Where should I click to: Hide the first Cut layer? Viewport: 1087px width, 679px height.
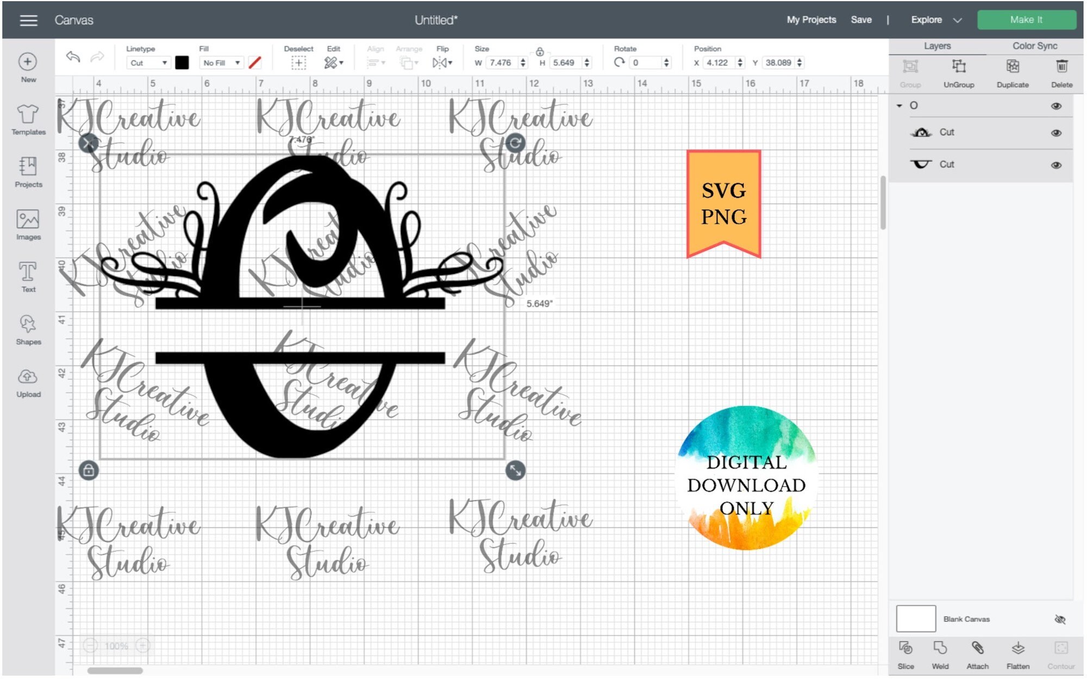(x=1057, y=132)
